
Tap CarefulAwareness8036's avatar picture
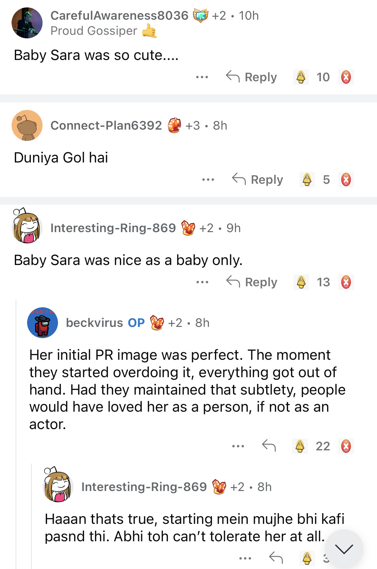click(27, 23)
